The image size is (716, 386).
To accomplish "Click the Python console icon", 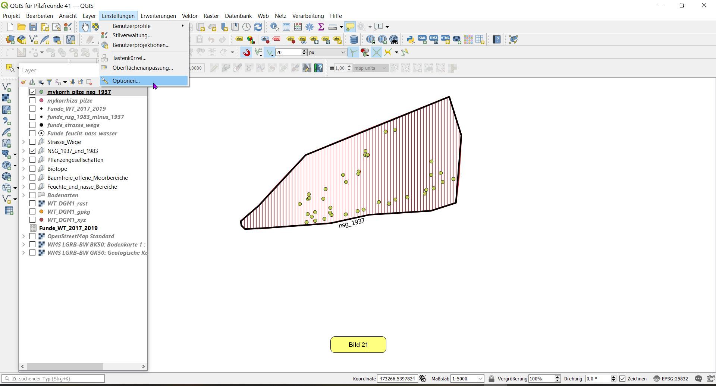I will [x=410, y=40].
